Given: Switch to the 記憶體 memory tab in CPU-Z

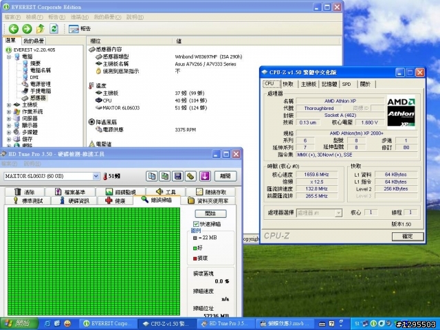Looking at the screenshot, I should [x=329, y=84].
